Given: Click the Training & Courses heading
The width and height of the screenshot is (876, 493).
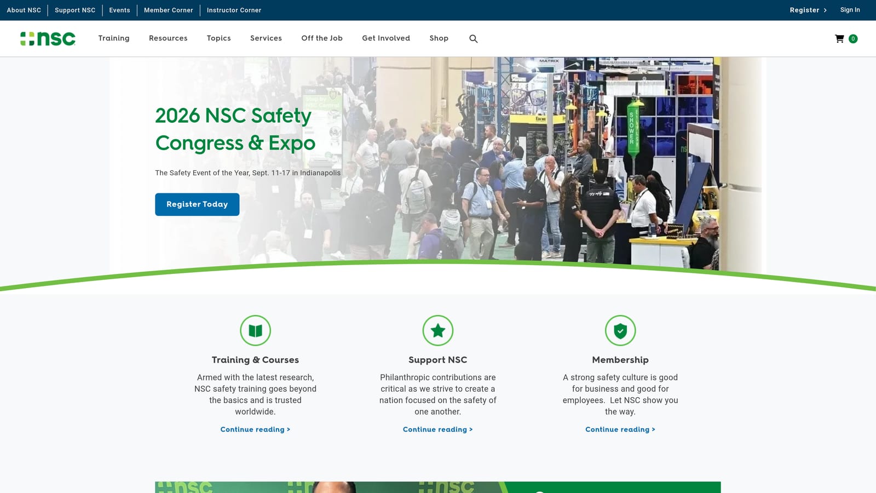Looking at the screenshot, I should pos(256,360).
